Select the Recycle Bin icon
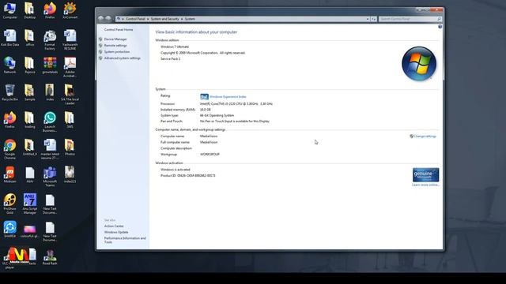 pyautogui.click(x=9, y=93)
